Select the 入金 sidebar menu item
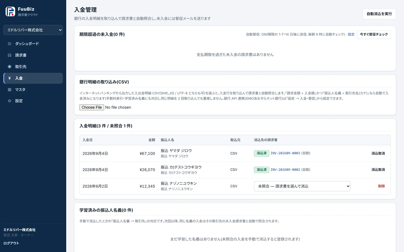 pos(33,78)
